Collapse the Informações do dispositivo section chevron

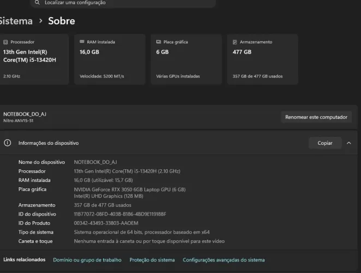349,143
